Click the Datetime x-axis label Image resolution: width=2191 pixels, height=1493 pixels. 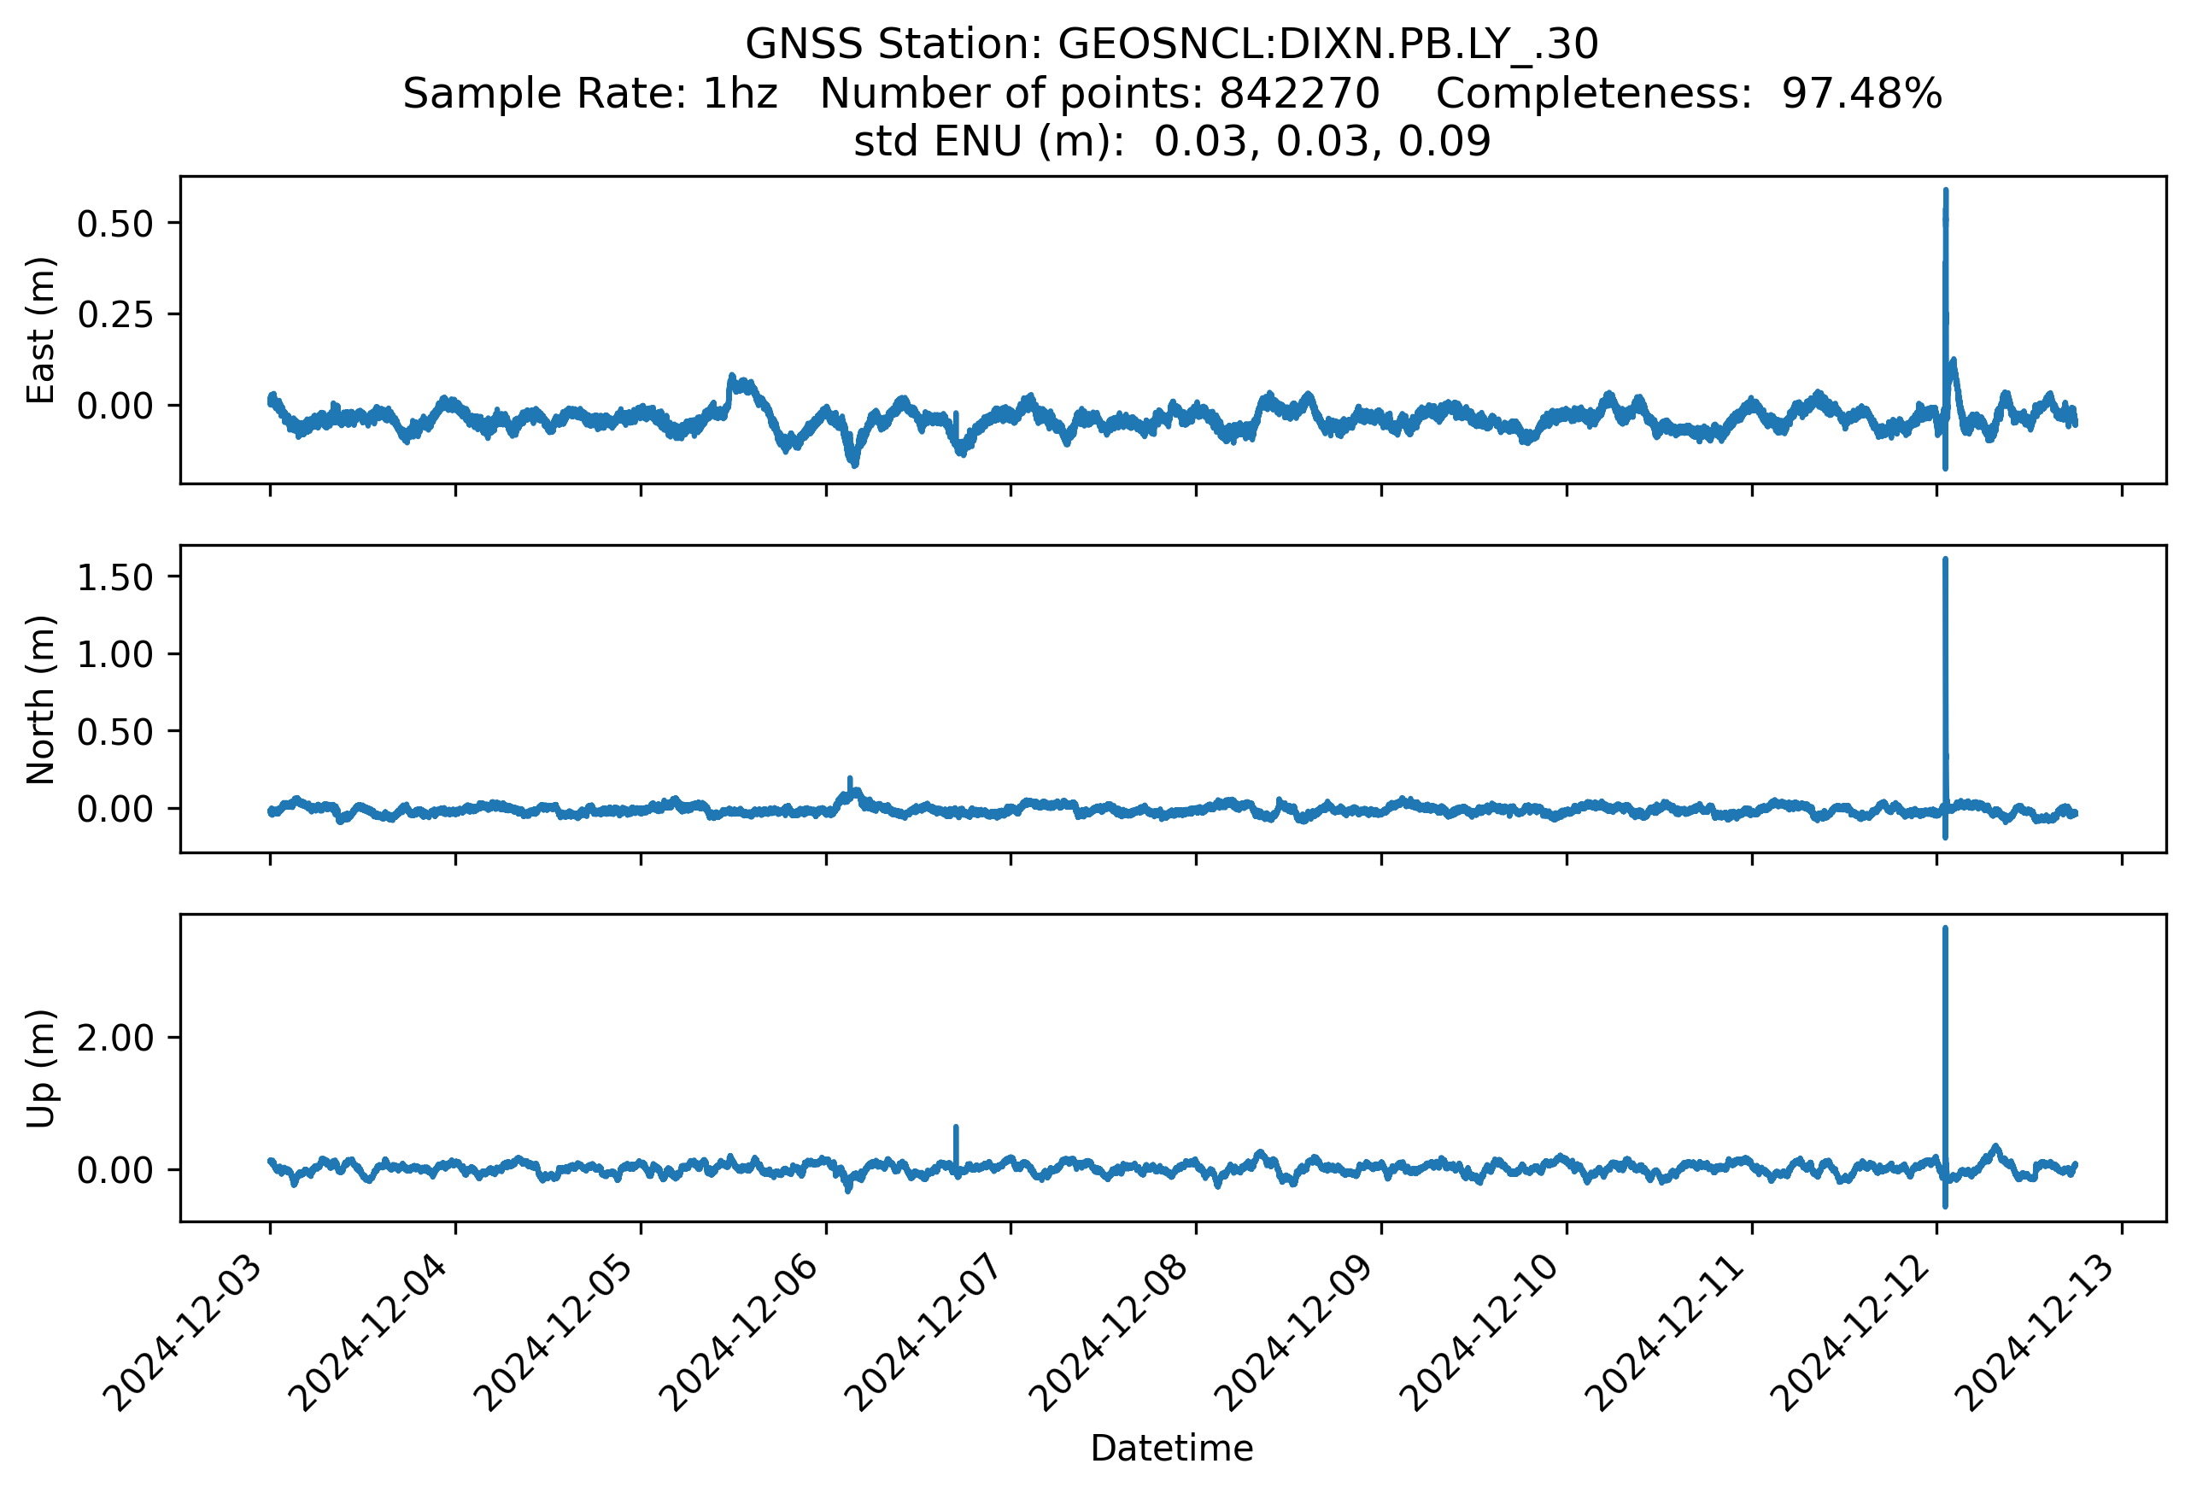1171,1448
